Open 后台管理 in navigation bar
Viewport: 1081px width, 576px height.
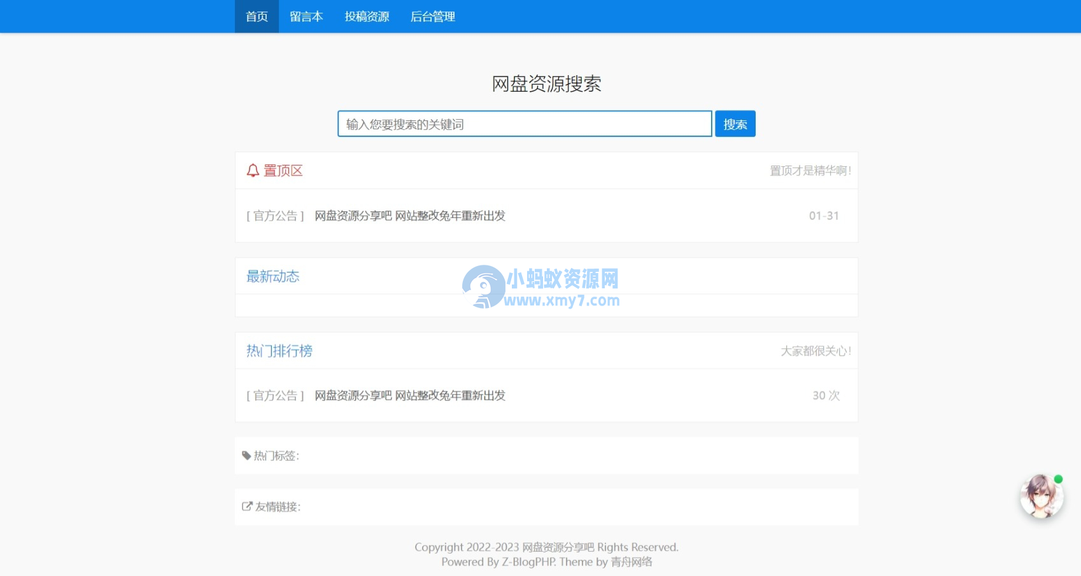click(433, 17)
